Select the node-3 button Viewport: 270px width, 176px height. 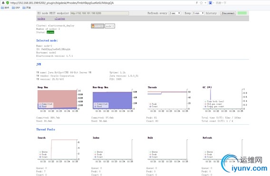coord(110,26)
